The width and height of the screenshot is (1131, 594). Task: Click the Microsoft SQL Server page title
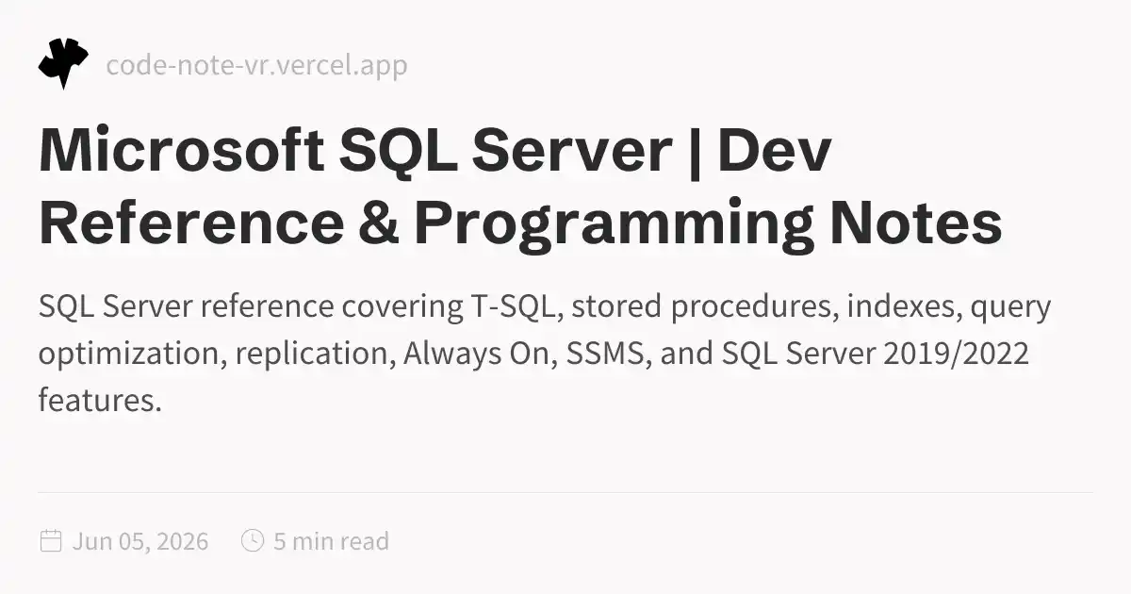(520, 188)
